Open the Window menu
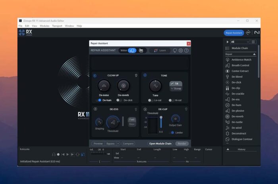The height and width of the screenshot is (184, 278). click(x=69, y=26)
